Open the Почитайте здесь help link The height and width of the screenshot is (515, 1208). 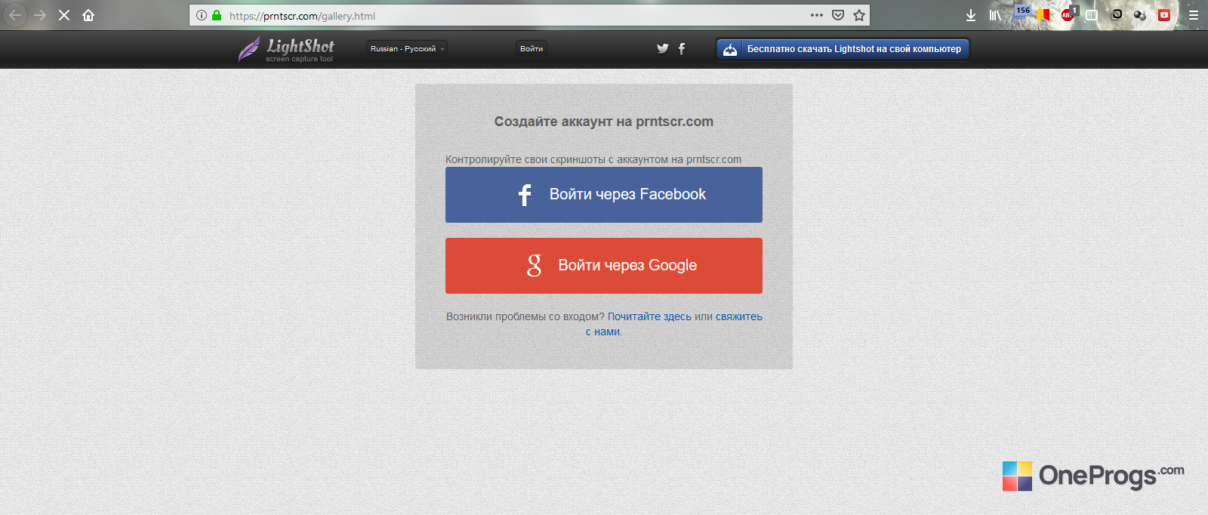649,316
